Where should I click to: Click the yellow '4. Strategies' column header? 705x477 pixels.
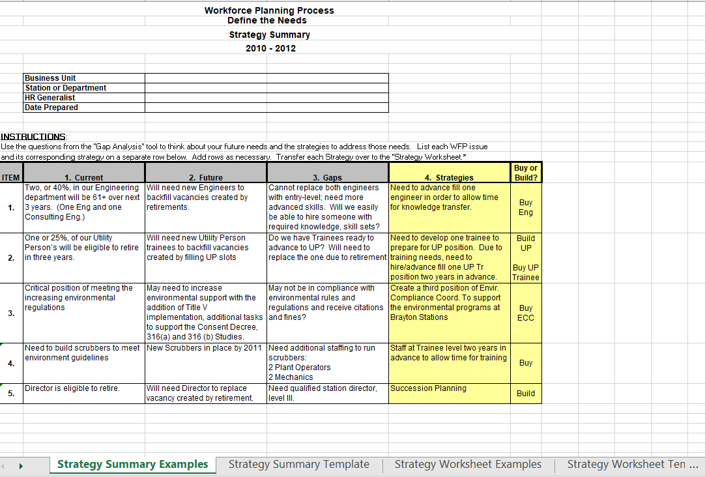tap(450, 173)
